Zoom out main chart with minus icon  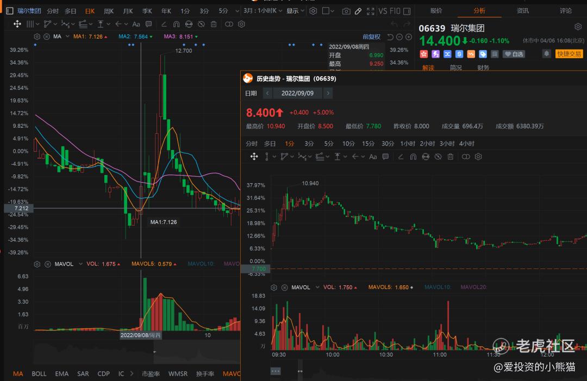click(399, 37)
